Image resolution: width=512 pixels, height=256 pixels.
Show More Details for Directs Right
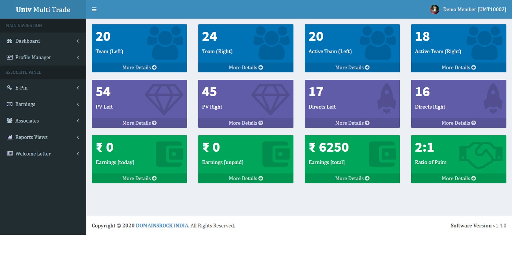[459, 123]
